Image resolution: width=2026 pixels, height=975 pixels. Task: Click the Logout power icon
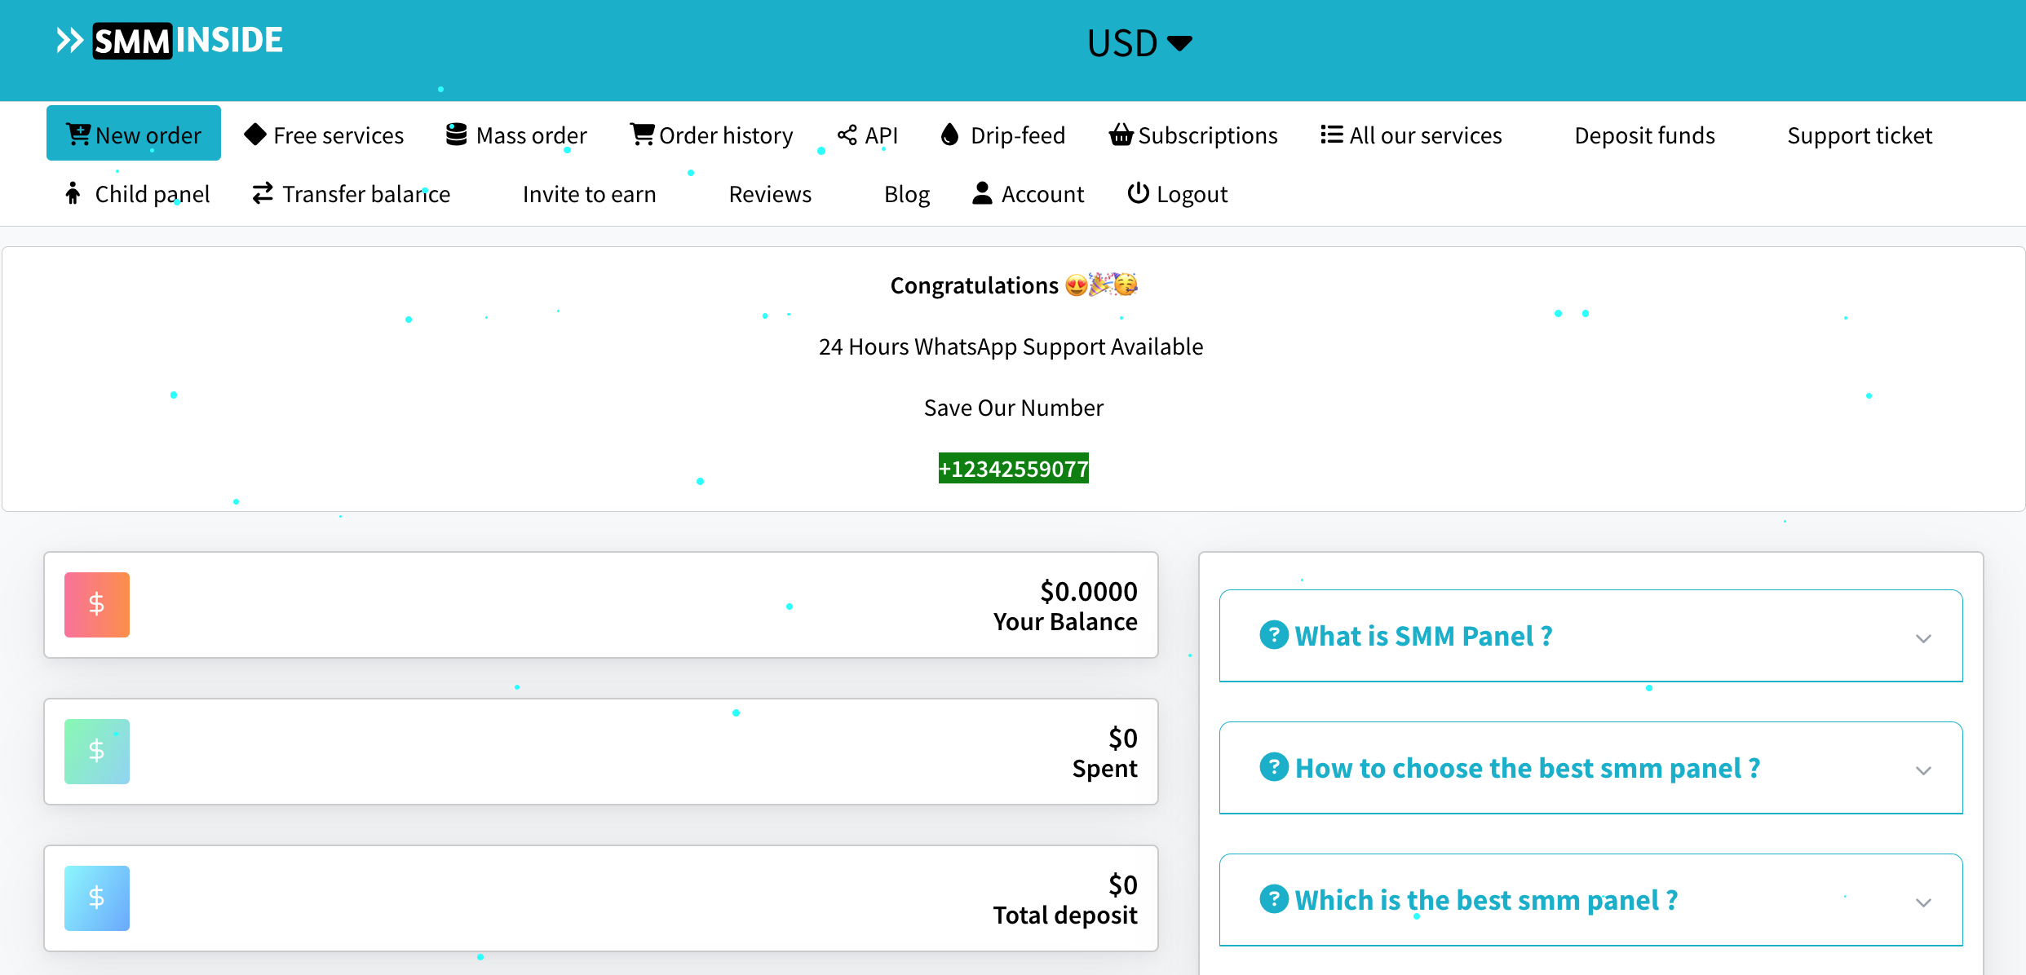coord(1138,194)
